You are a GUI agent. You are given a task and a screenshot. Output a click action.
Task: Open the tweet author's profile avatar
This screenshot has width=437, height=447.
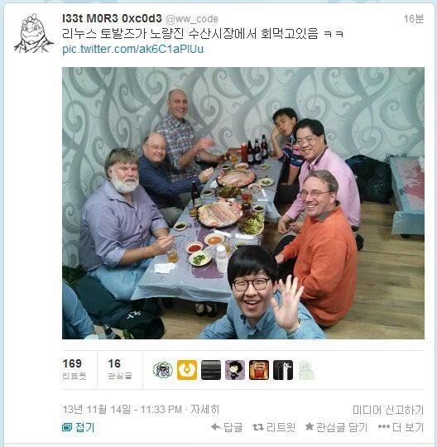tap(34, 33)
